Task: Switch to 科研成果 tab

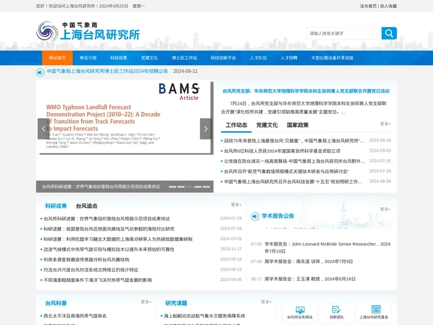Action: pyautogui.click(x=56, y=206)
